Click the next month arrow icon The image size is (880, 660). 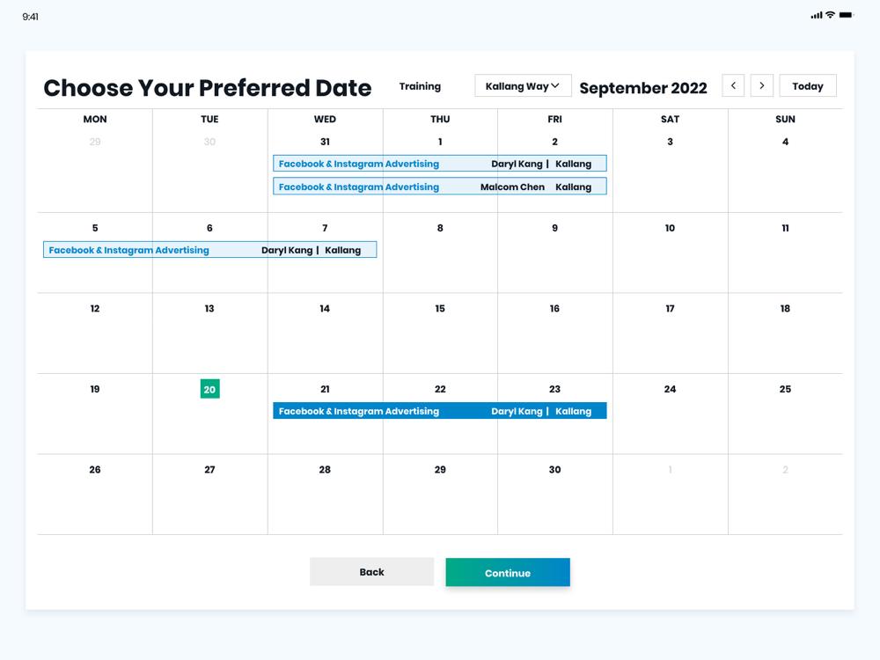click(x=762, y=85)
